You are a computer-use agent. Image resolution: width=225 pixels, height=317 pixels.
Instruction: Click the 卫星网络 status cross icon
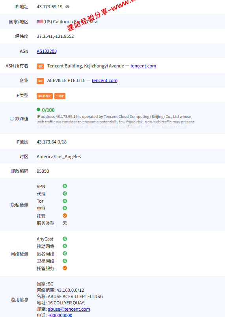(x=65, y=261)
